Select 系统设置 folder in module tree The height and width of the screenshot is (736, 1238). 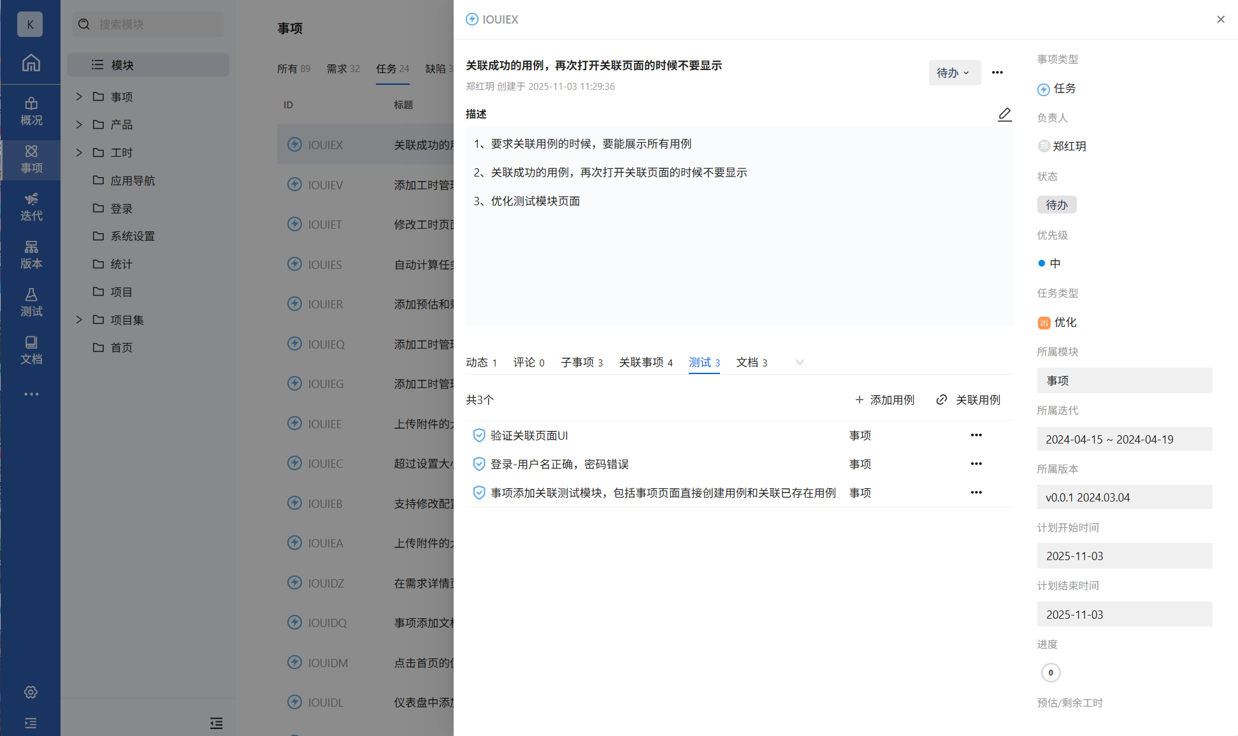pyautogui.click(x=133, y=236)
